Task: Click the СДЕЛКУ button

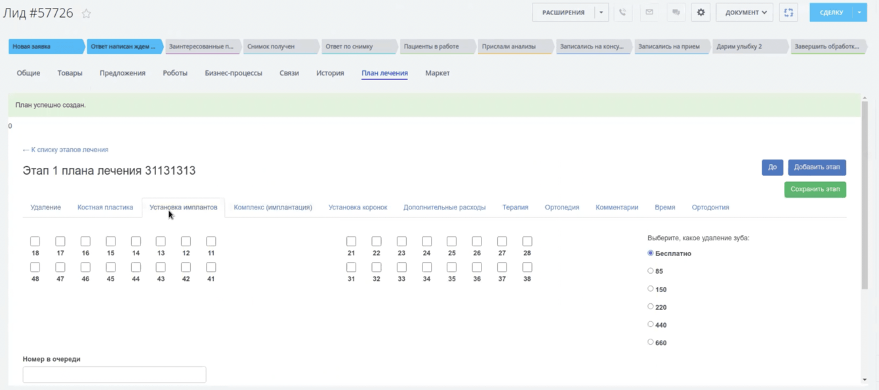Action: (831, 12)
